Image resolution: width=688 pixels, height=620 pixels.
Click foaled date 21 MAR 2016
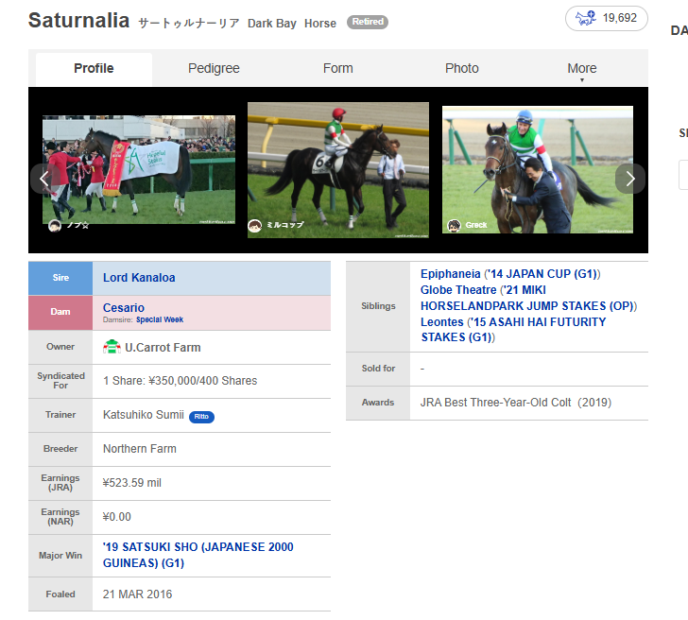[x=137, y=594]
